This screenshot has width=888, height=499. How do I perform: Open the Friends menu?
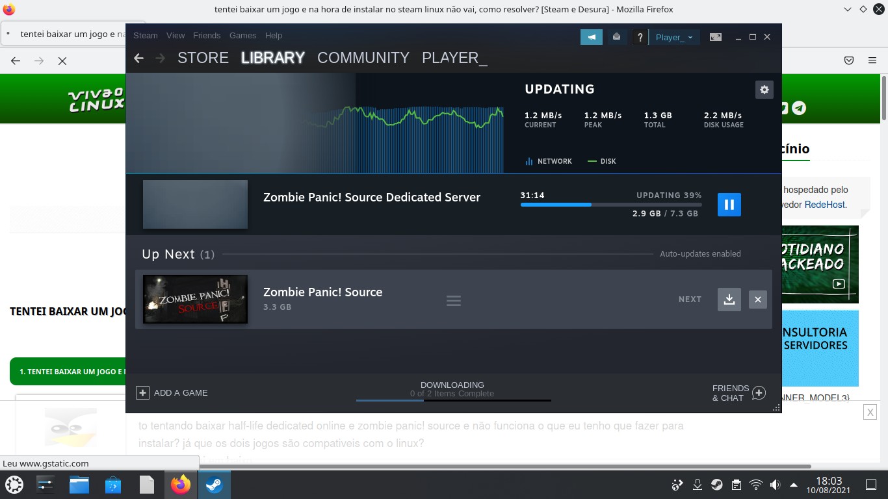(x=207, y=35)
